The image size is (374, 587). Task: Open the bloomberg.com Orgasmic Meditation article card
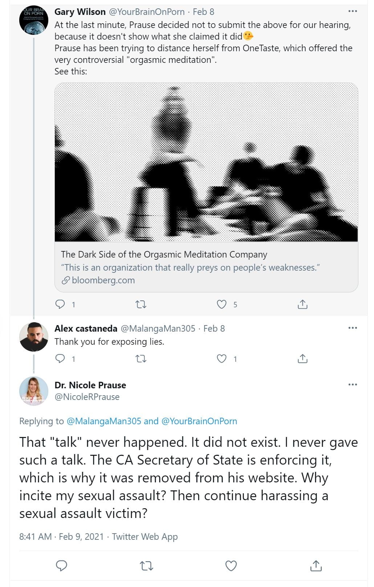(206, 267)
